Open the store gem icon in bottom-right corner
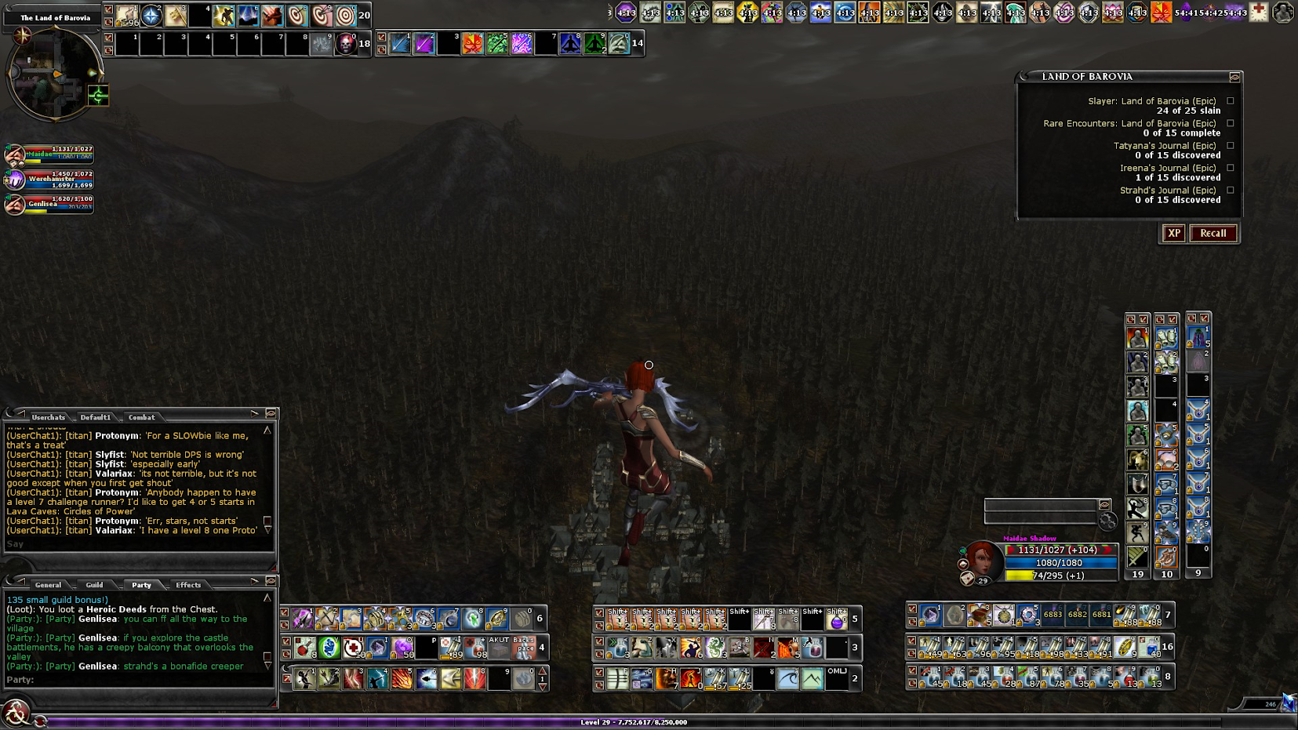Viewport: 1298px width, 730px height. tap(1289, 702)
